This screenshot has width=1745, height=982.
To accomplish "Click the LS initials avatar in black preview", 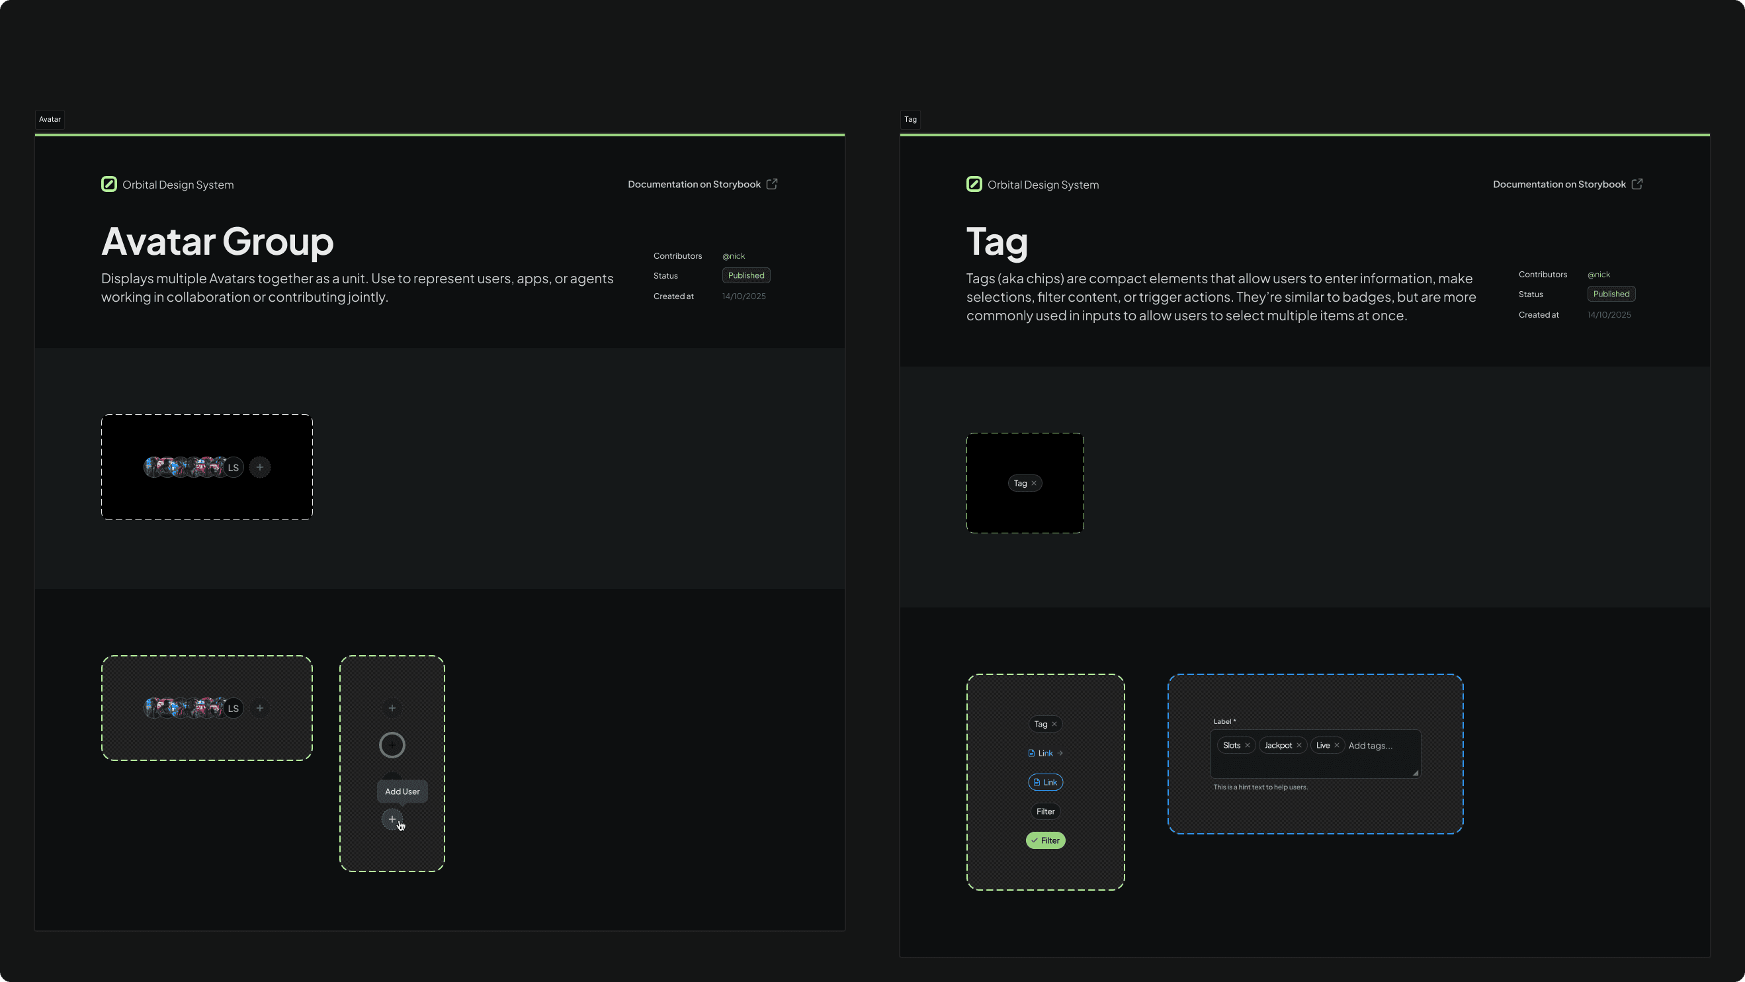I will tap(233, 468).
